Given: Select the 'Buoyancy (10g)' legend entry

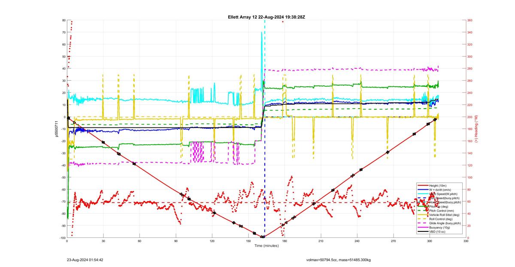Looking at the screenshot, I should pyautogui.click(x=433, y=228).
